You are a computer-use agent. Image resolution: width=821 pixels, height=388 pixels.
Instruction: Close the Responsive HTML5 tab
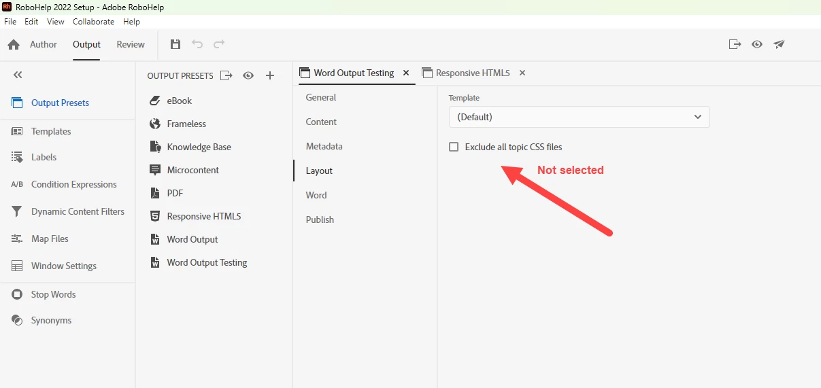coord(522,73)
